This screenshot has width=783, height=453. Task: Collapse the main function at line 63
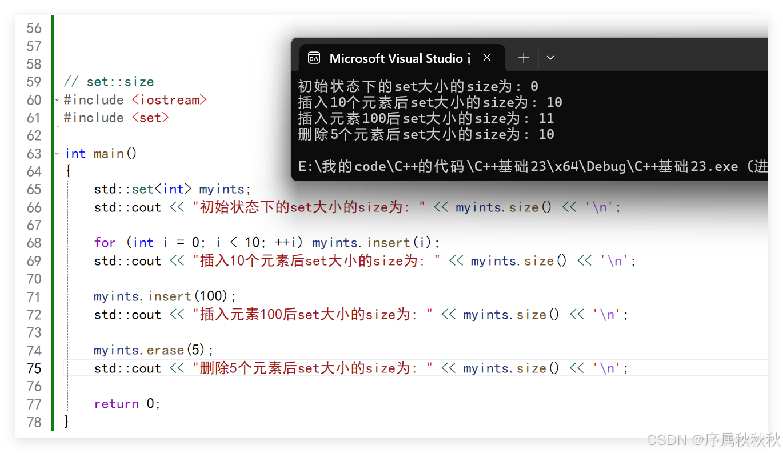point(57,153)
